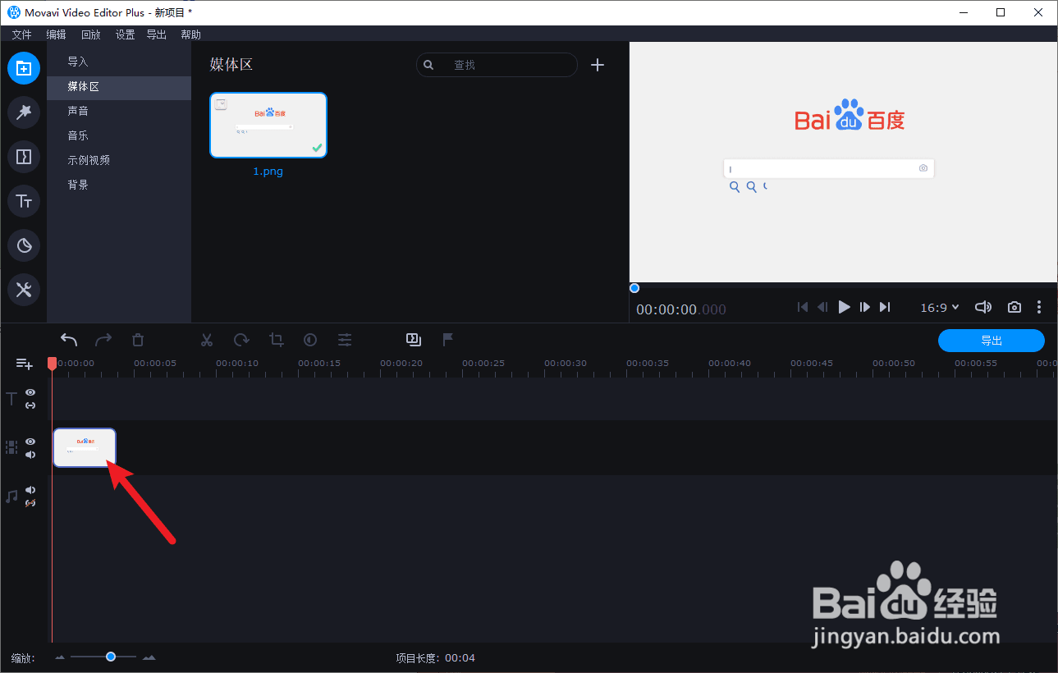Click the plus icon in media bin

point(598,65)
